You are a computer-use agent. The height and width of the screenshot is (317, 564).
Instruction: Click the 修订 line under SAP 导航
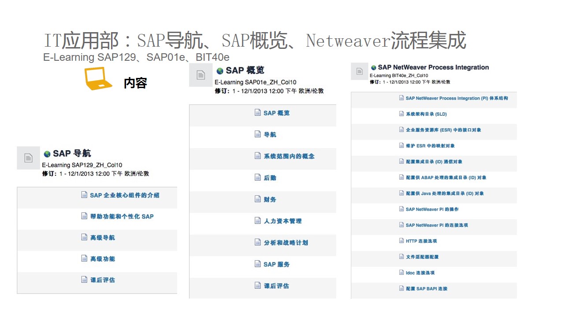[x=96, y=173]
